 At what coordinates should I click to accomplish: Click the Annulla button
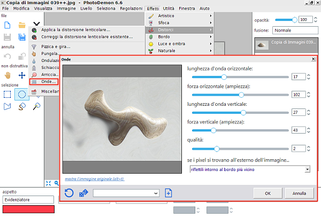[299, 193]
